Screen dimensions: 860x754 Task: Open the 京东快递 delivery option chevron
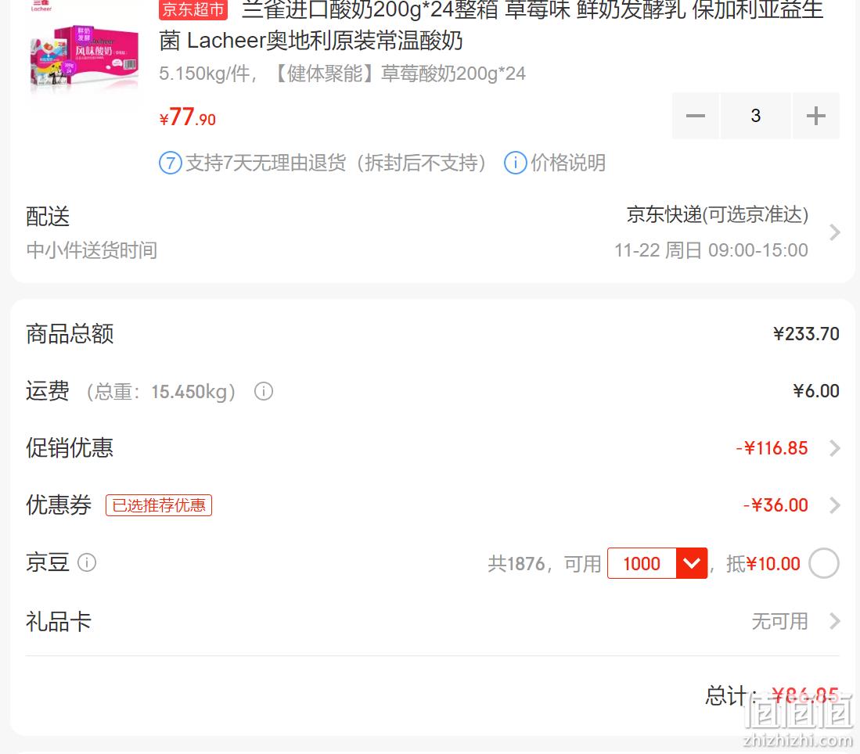pyautogui.click(x=834, y=232)
